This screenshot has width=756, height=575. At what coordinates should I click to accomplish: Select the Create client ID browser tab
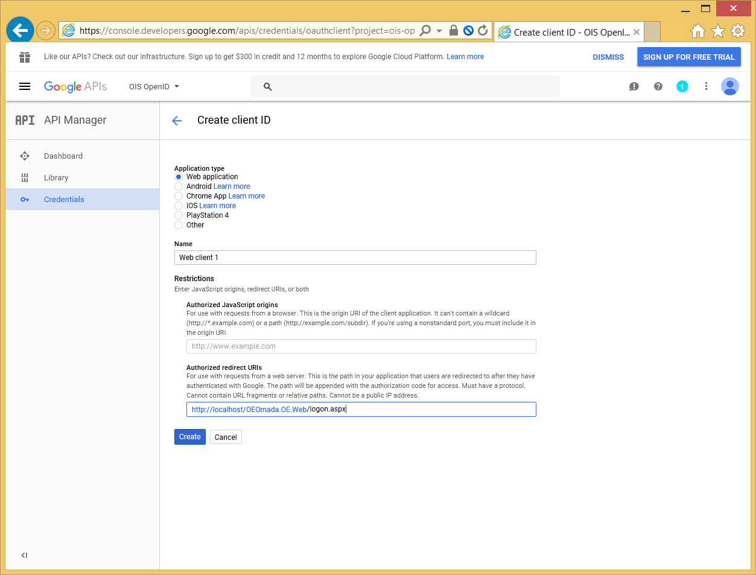click(x=569, y=32)
